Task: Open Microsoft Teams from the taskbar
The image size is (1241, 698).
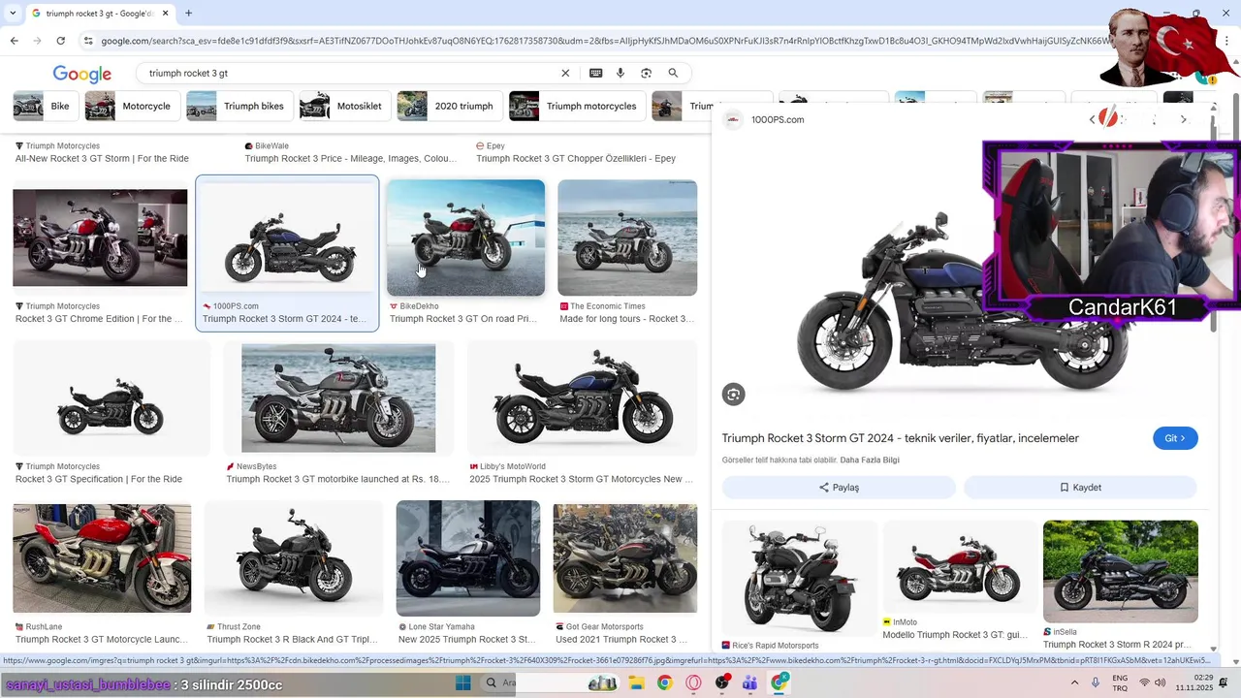Action: [750, 682]
